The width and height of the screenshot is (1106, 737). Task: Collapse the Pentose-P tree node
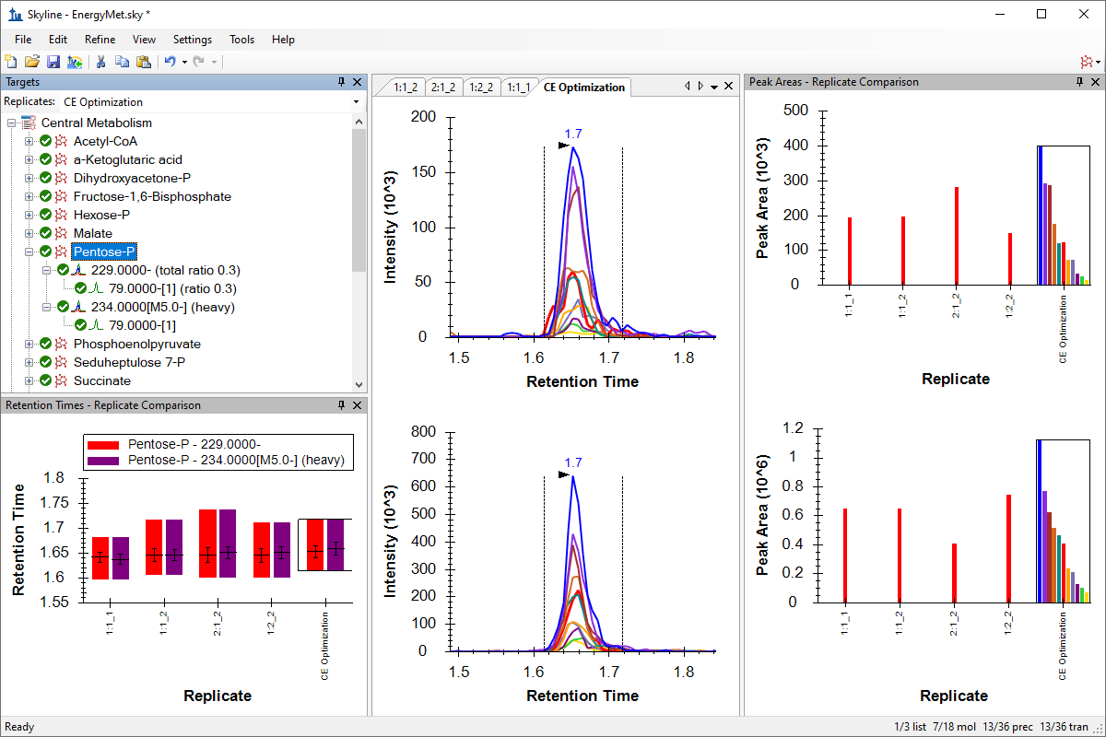point(29,252)
